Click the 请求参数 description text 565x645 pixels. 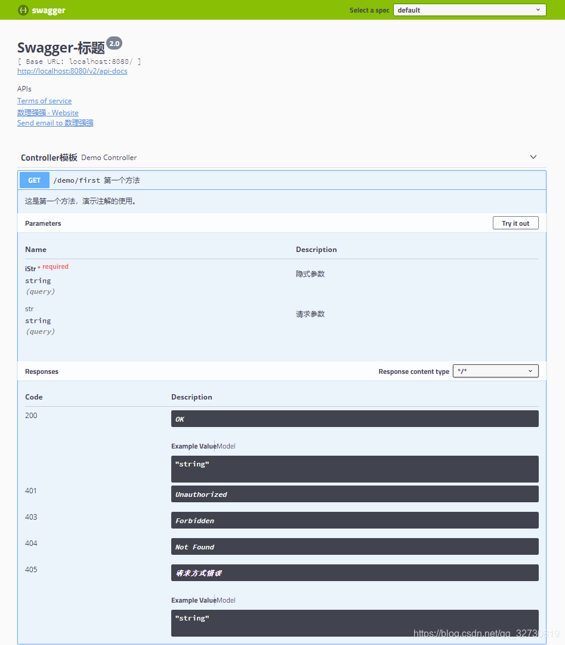pyautogui.click(x=310, y=314)
